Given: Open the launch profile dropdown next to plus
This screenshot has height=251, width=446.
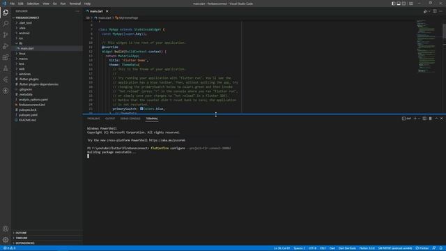Looking at the screenshot, I should (419, 119).
